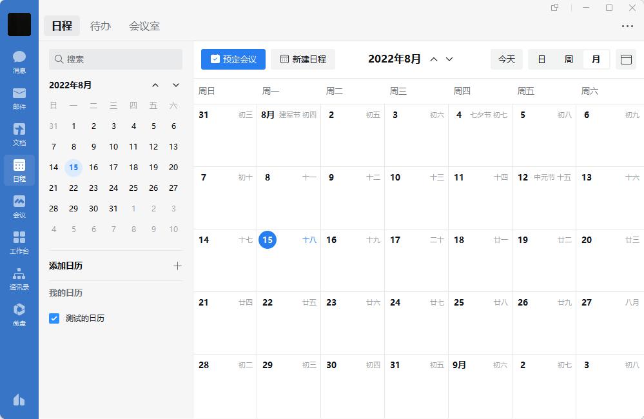
Task: Click the plus icon next to 添加日历
Action: coord(177,266)
